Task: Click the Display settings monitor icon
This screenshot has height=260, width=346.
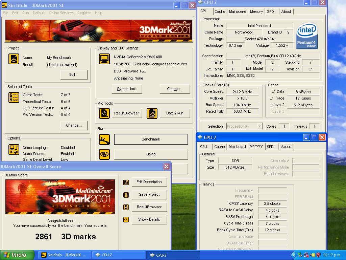Action: (x=104, y=59)
